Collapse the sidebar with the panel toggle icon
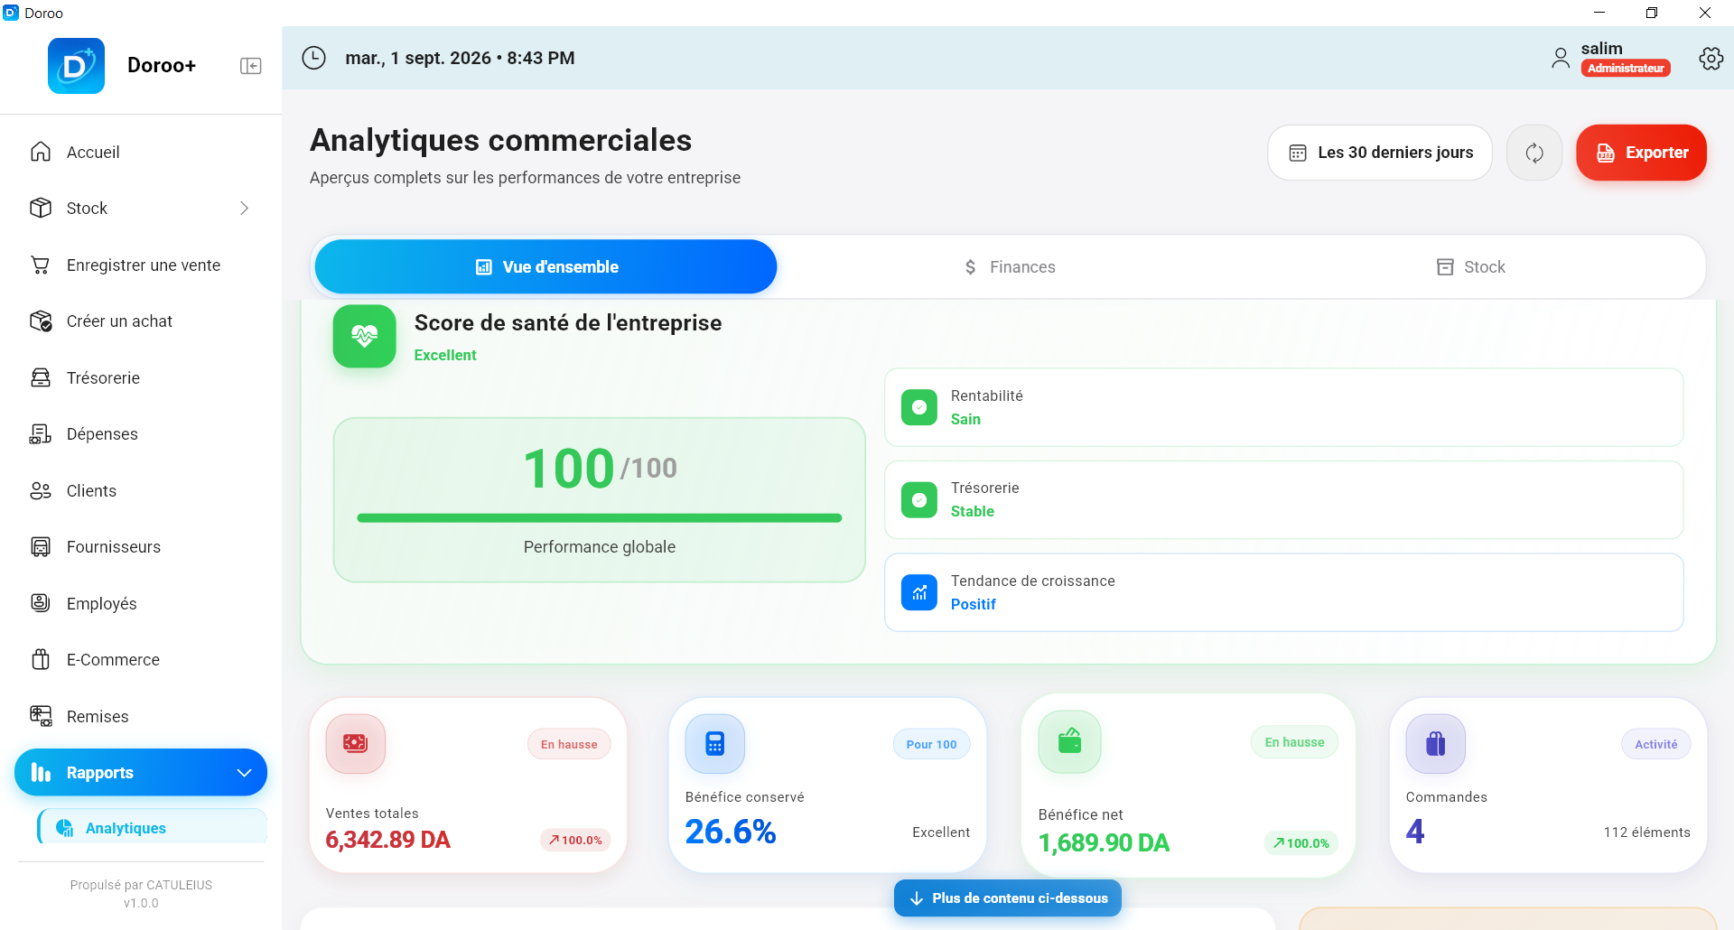 tap(251, 66)
